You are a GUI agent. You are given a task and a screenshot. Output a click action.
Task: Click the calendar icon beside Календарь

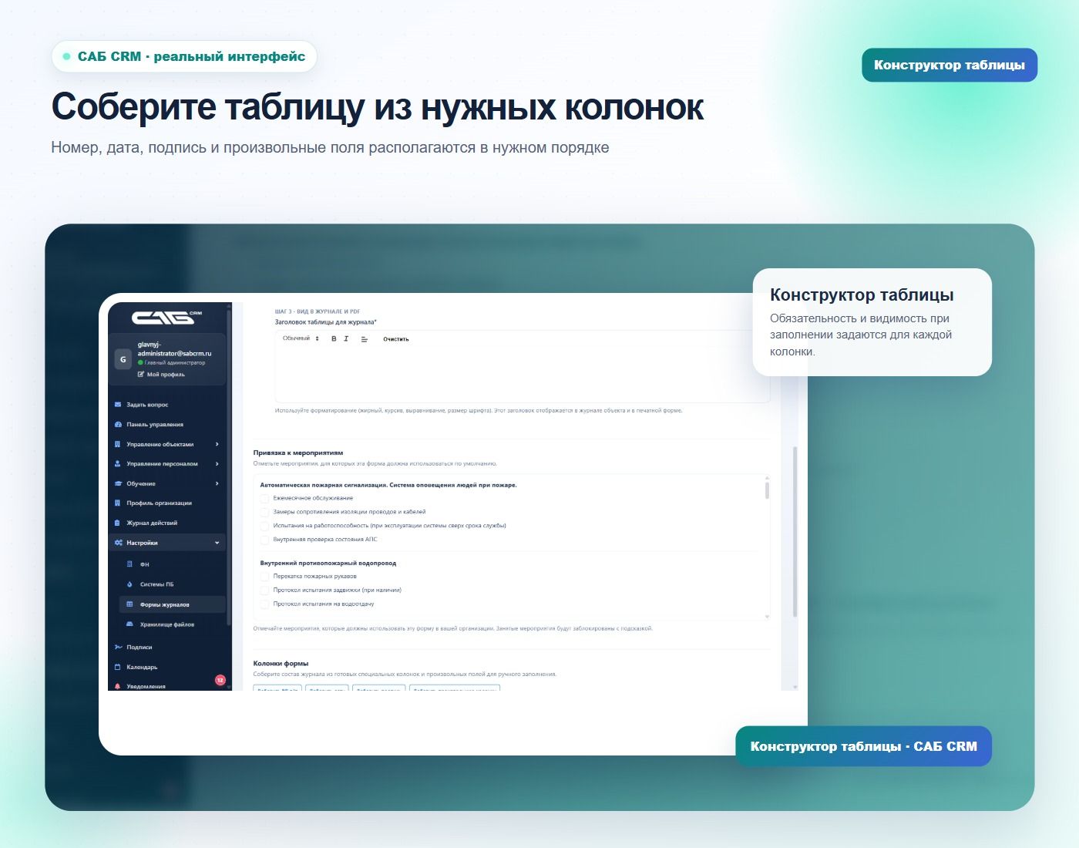click(x=118, y=668)
